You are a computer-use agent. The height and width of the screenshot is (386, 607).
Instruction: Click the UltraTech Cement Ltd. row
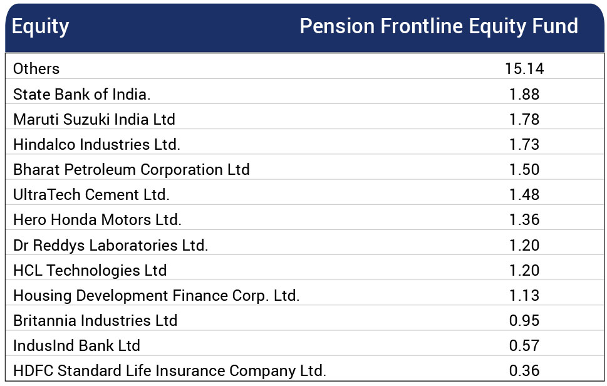pyautogui.click(x=304, y=195)
